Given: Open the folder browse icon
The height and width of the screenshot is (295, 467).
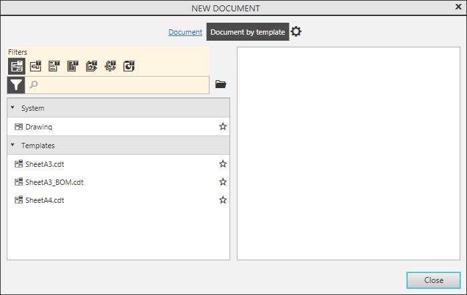Looking at the screenshot, I should tap(221, 85).
